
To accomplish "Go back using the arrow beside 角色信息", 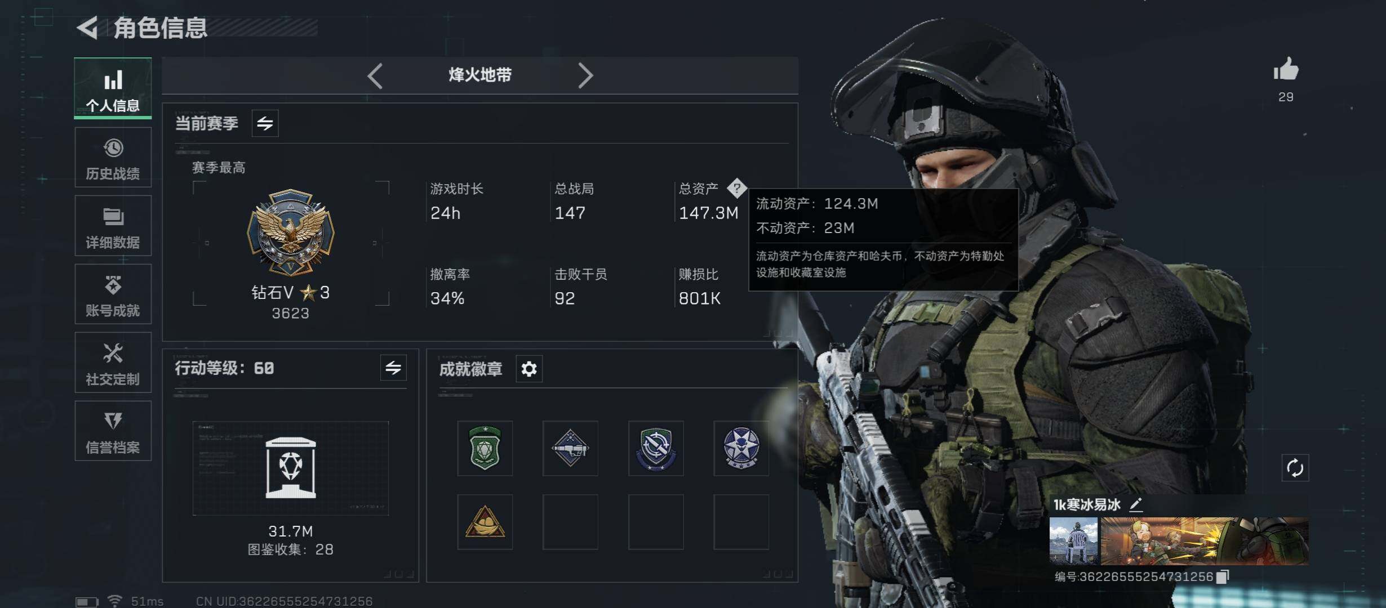I will pyautogui.click(x=88, y=28).
